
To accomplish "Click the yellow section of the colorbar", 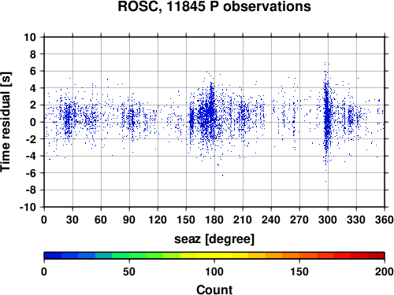I will click(x=214, y=256).
